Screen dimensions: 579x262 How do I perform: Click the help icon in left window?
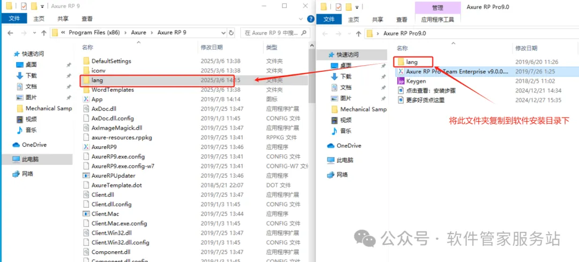pos(311,18)
